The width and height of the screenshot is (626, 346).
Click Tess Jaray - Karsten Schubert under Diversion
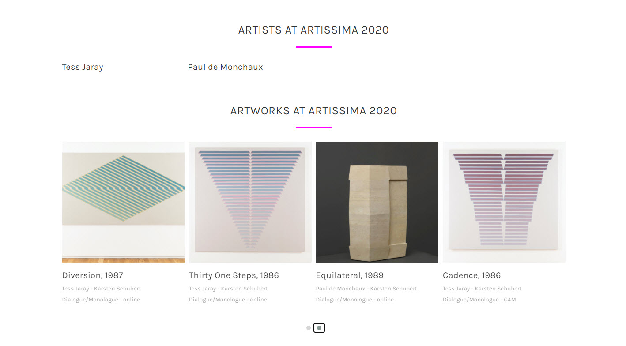102,289
